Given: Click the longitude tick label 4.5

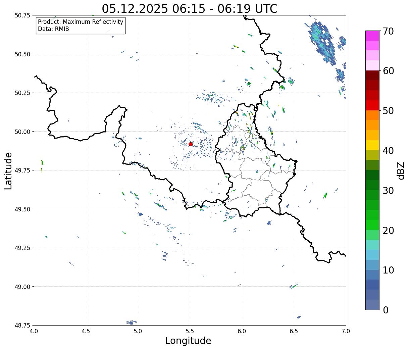Looking at the screenshot, I should (x=86, y=331).
